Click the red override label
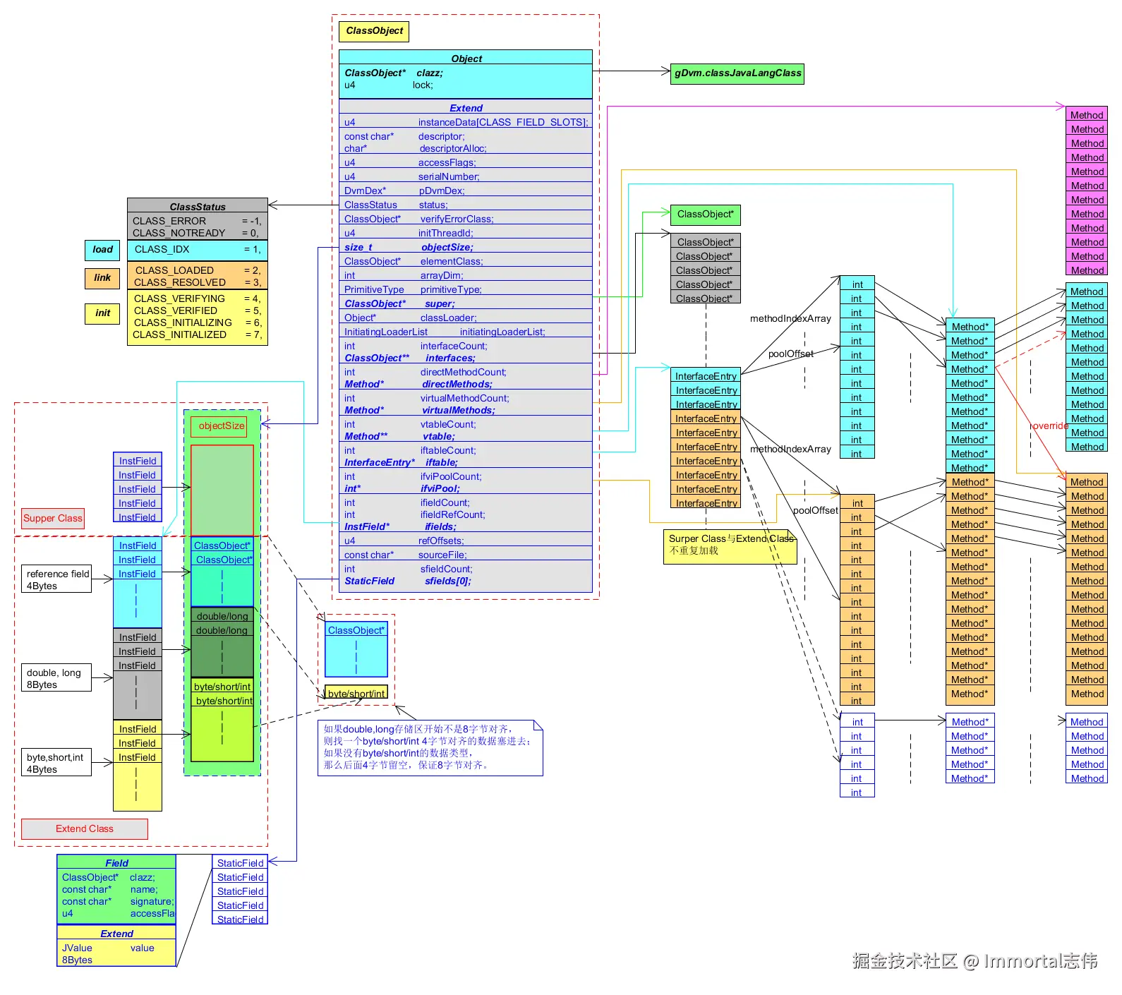The height and width of the screenshot is (995, 1122). click(1050, 426)
